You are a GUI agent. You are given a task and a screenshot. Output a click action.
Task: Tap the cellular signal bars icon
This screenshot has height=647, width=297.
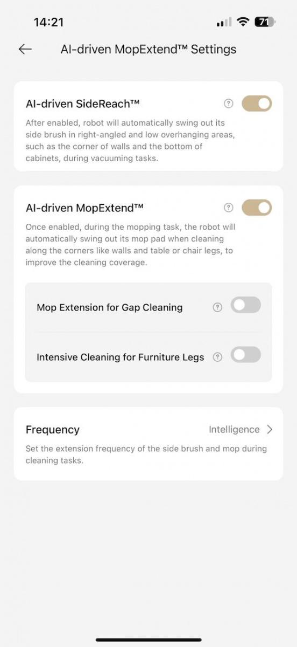click(x=224, y=22)
